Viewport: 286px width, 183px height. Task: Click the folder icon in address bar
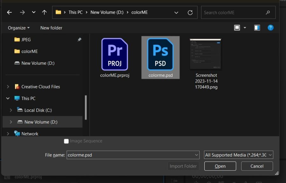tap(58, 12)
